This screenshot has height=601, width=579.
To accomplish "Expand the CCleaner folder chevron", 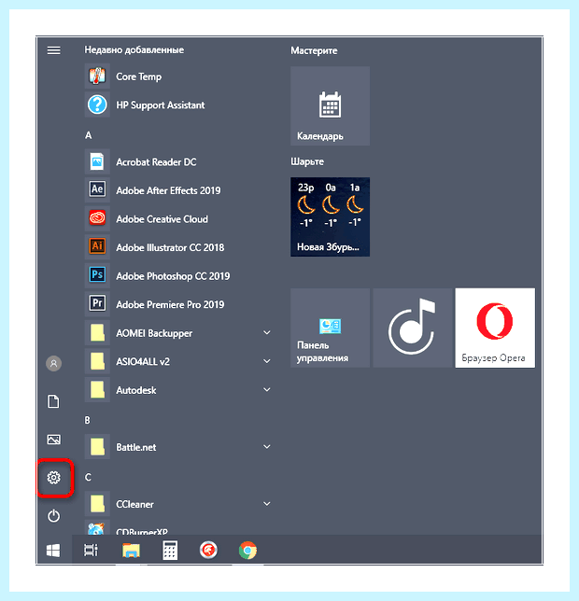I will pyautogui.click(x=267, y=504).
